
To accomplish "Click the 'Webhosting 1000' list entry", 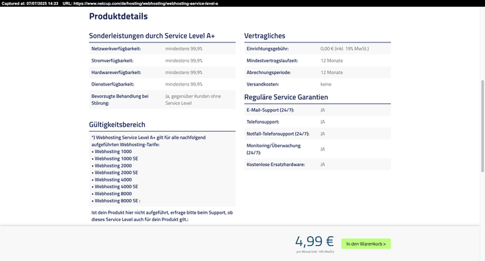I will click(113, 151).
